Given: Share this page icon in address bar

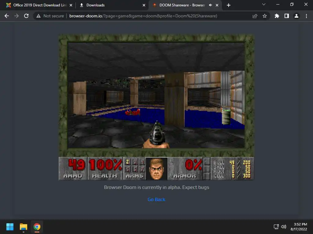Looking at the screenshot, I should 255,16.
